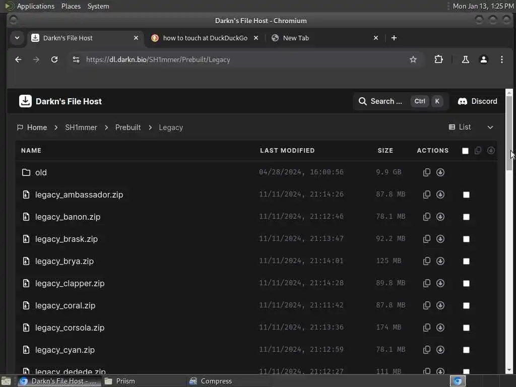
Task: Switch to the DuckDuckGo search tab
Action: pos(205,38)
